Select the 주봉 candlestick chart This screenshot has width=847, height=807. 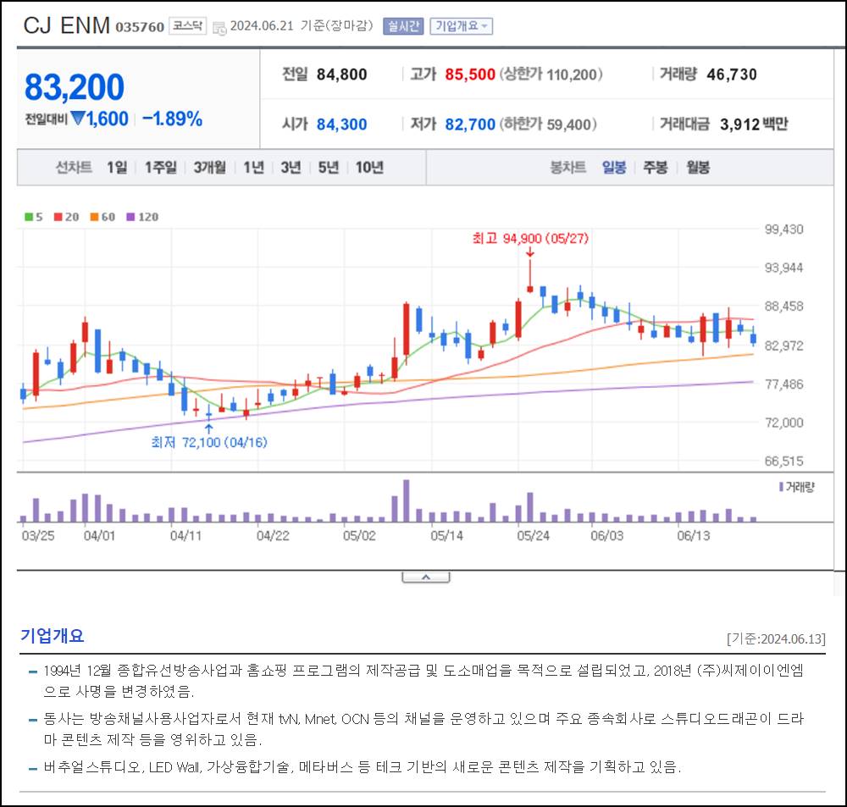coord(656,168)
